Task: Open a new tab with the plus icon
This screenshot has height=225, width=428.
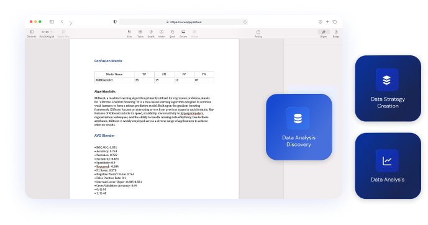Action: 327,22
